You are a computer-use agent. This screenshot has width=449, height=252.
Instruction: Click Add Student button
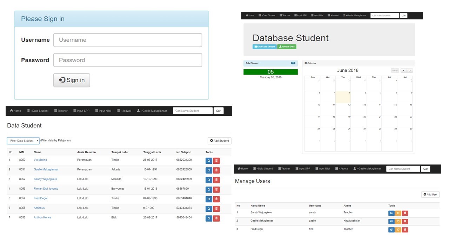[220, 141]
